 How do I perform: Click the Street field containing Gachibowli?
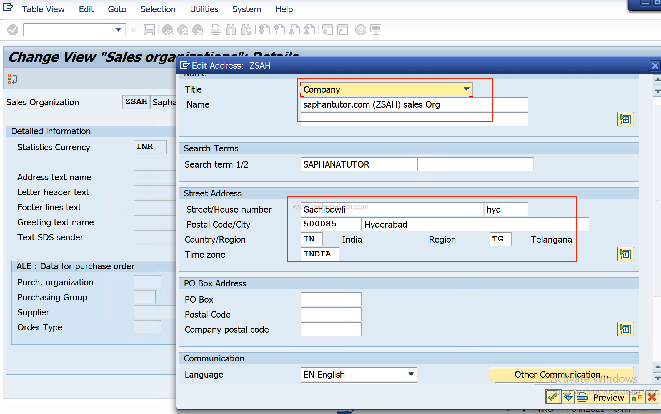[392, 210]
